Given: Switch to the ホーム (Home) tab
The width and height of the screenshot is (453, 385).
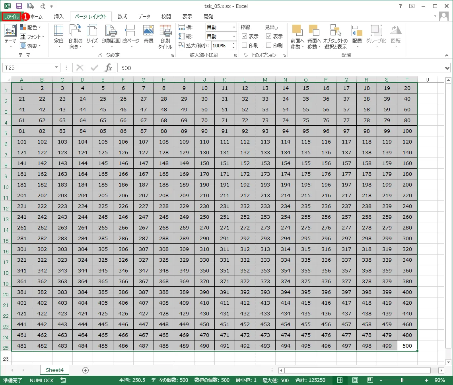Looking at the screenshot, I should (x=37, y=16).
